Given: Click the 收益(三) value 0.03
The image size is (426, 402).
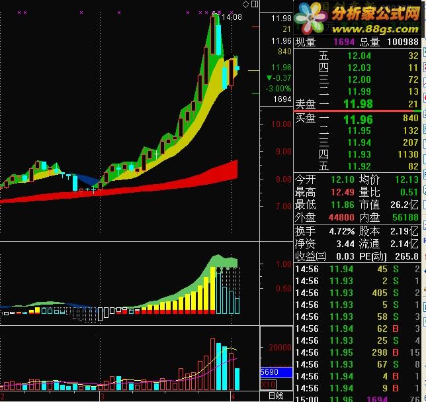Looking at the screenshot, I should click(345, 256).
